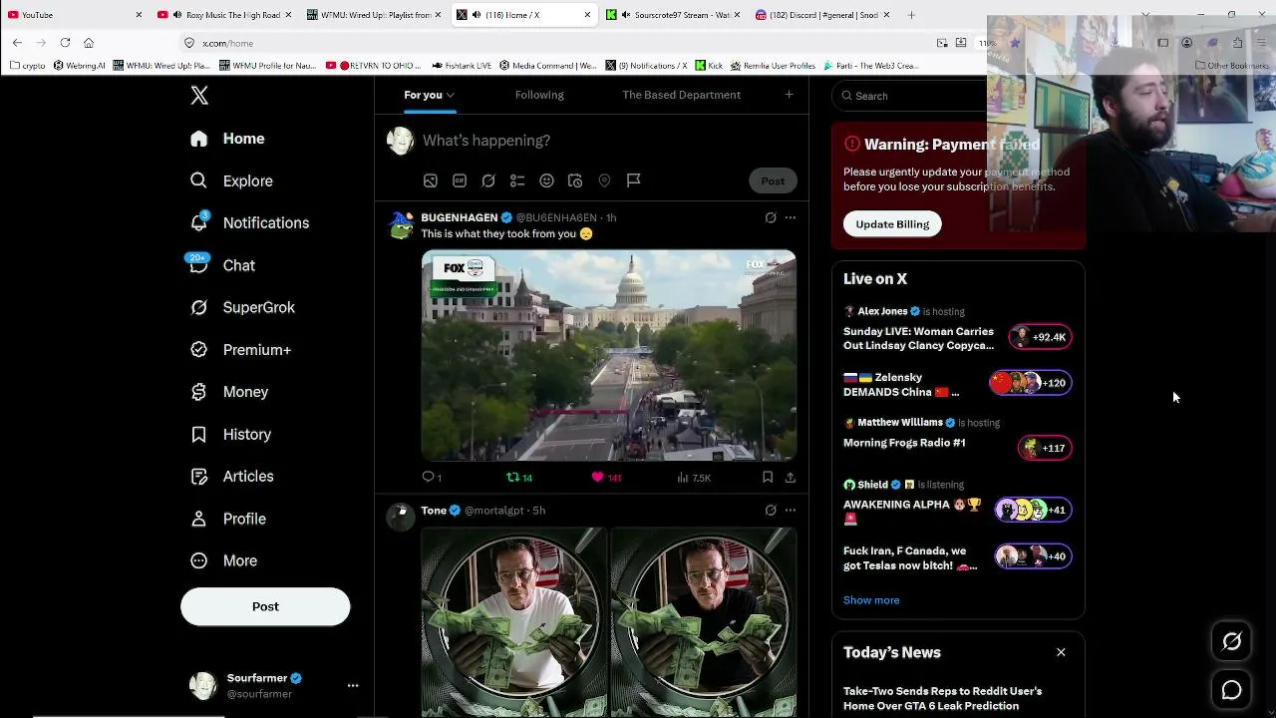Go to Money in the sidebar
This screenshot has width=1276, height=718.
pos(229,392)
